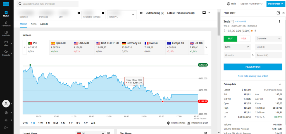This screenshot has height=134, width=286.
Task: Close the Place order panel
Action: [283, 13]
